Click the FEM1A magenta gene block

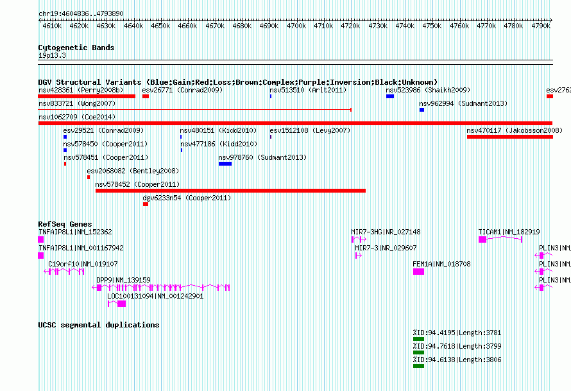(x=418, y=272)
